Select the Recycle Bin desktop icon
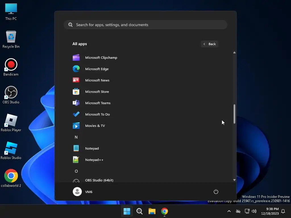 [11, 39]
